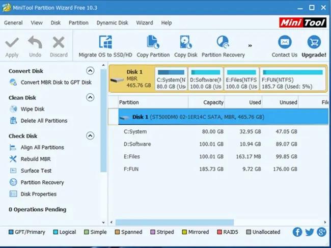Image resolution: width=331 pixels, height=248 pixels.
Task: Open the Copy Disk tool
Action: (x=186, y=47)
